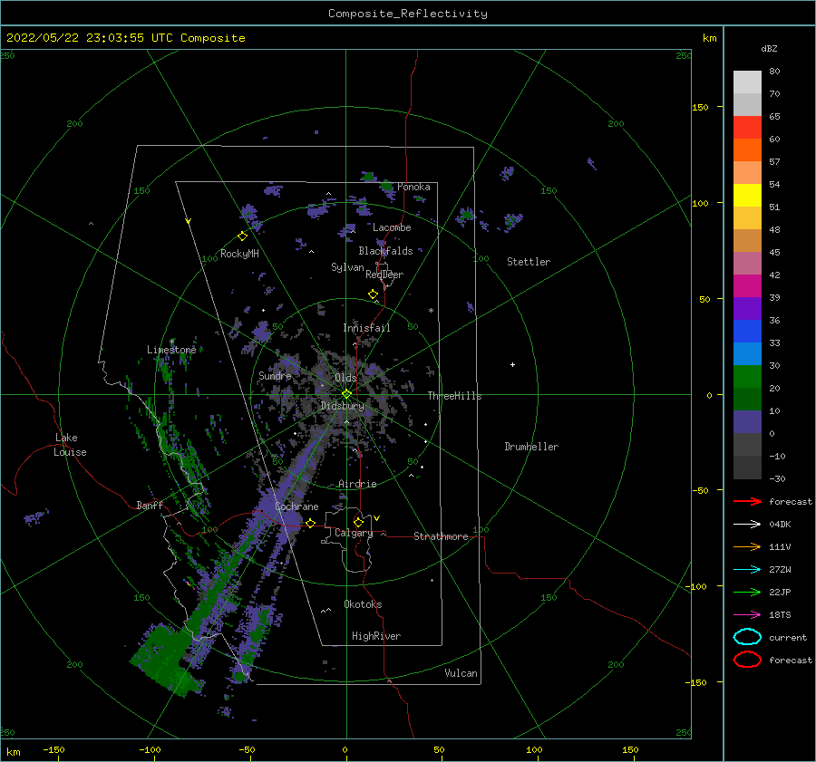Click the RockyMH label

pyautogui.click(x=239, y=254)
